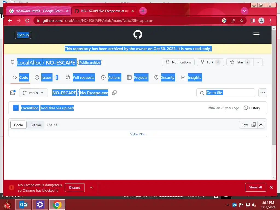
Task: Click the Chrome taskbar icon
Action: (57, 205)
